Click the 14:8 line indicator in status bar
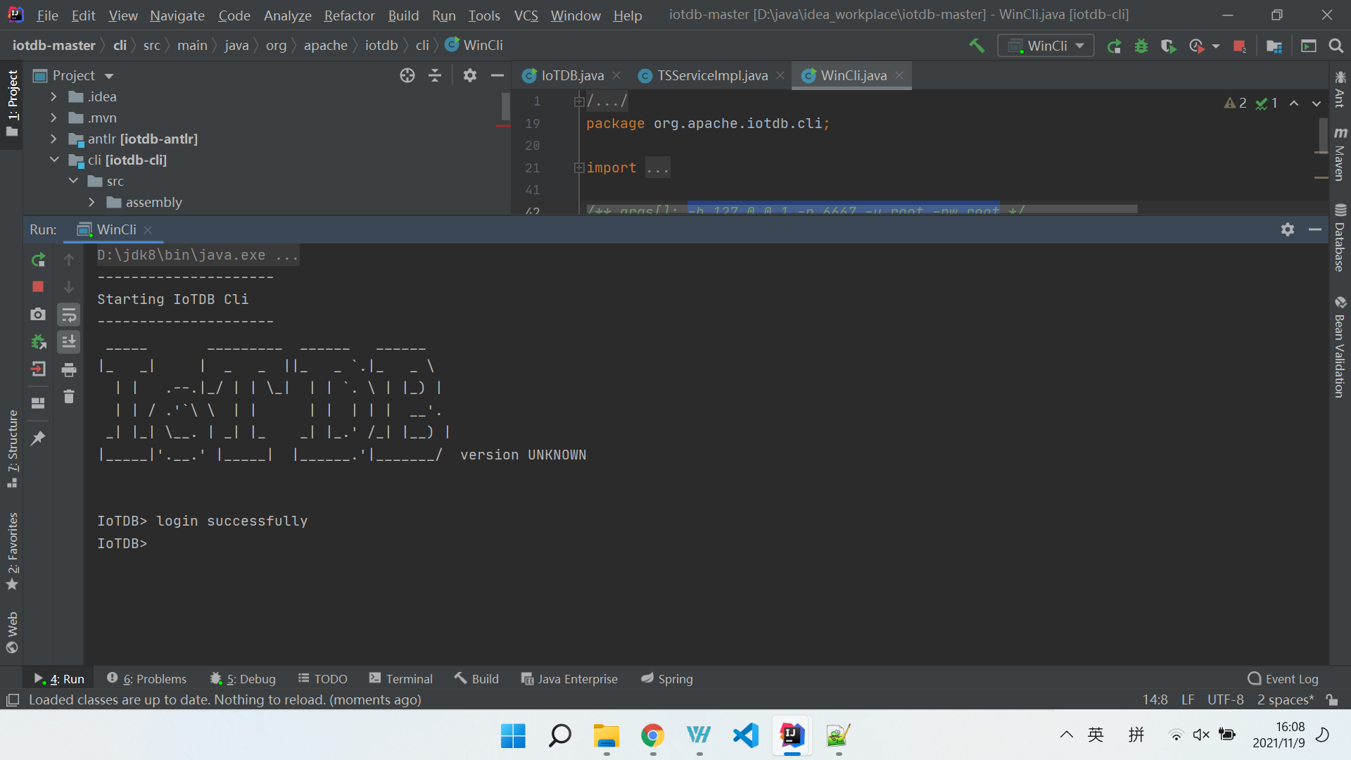 point(1155,699)
